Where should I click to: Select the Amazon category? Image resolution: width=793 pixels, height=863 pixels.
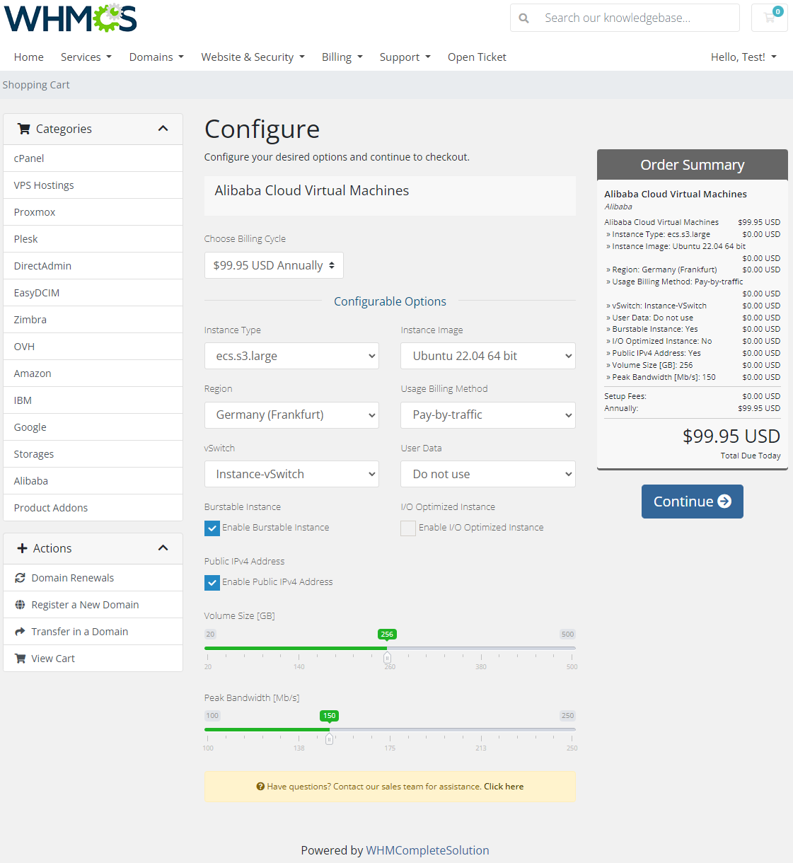(x=93, y=373)
